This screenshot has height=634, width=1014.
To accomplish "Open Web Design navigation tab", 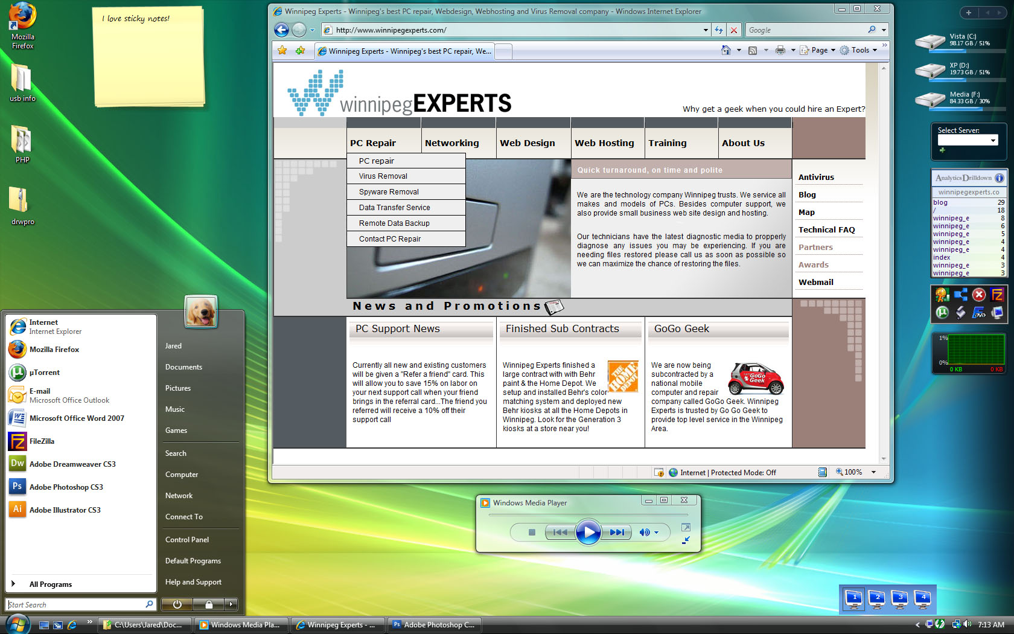I will point(533,143).
